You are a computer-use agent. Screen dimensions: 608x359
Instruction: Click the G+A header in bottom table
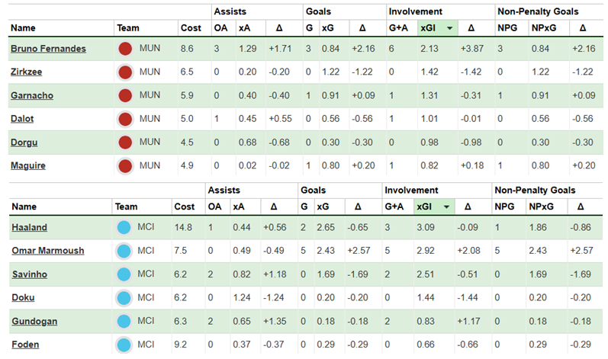394,207
